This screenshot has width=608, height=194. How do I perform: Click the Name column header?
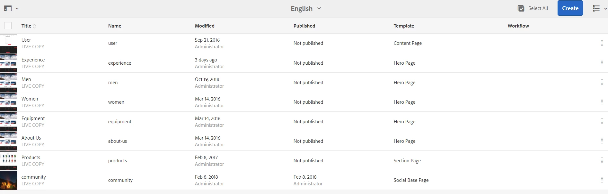coord(115,26)
